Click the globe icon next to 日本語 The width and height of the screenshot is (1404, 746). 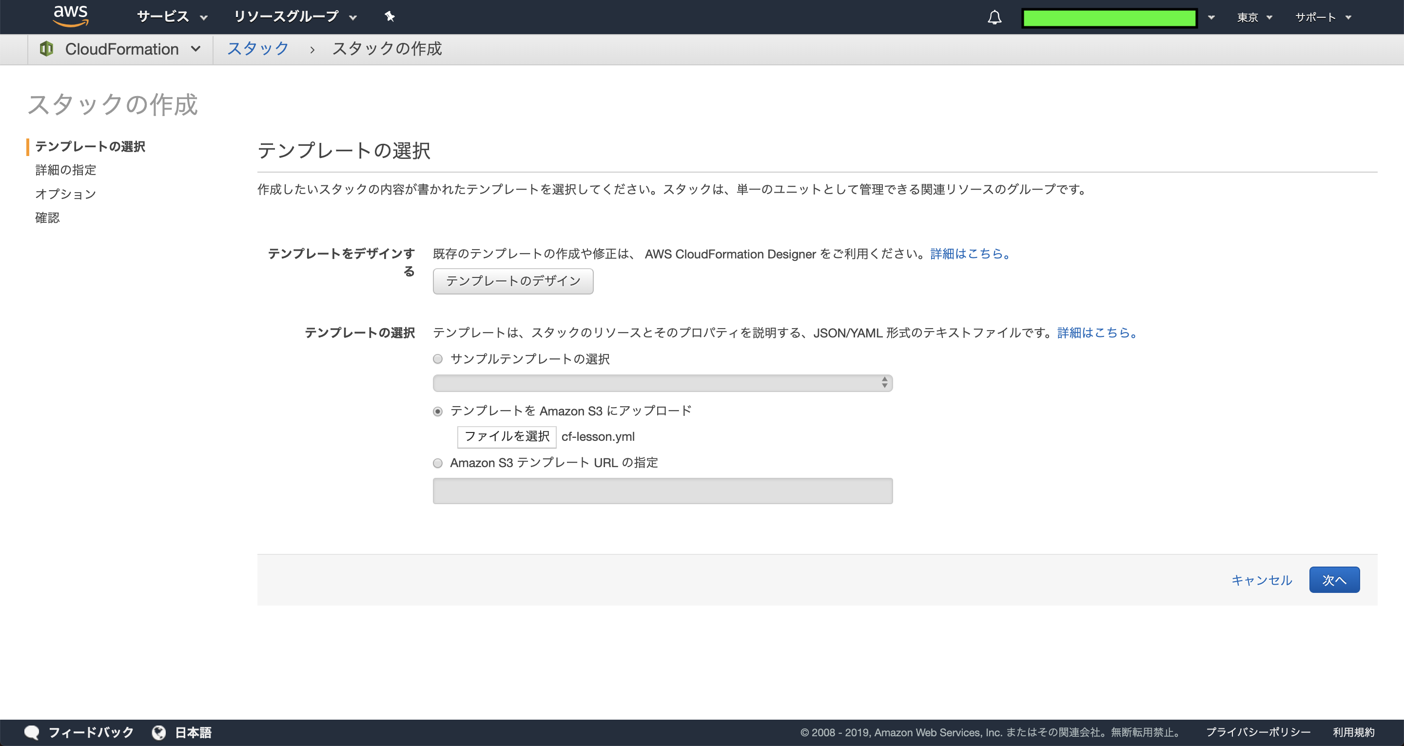[x=158, y=732]
